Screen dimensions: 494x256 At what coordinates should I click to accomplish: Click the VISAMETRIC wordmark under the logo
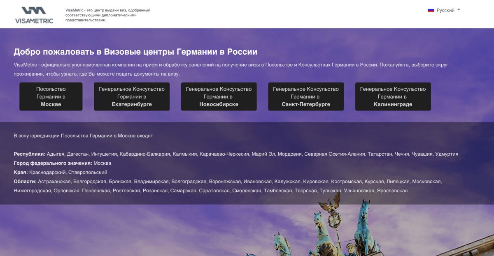pyautogui.click(x=34, y=21)
